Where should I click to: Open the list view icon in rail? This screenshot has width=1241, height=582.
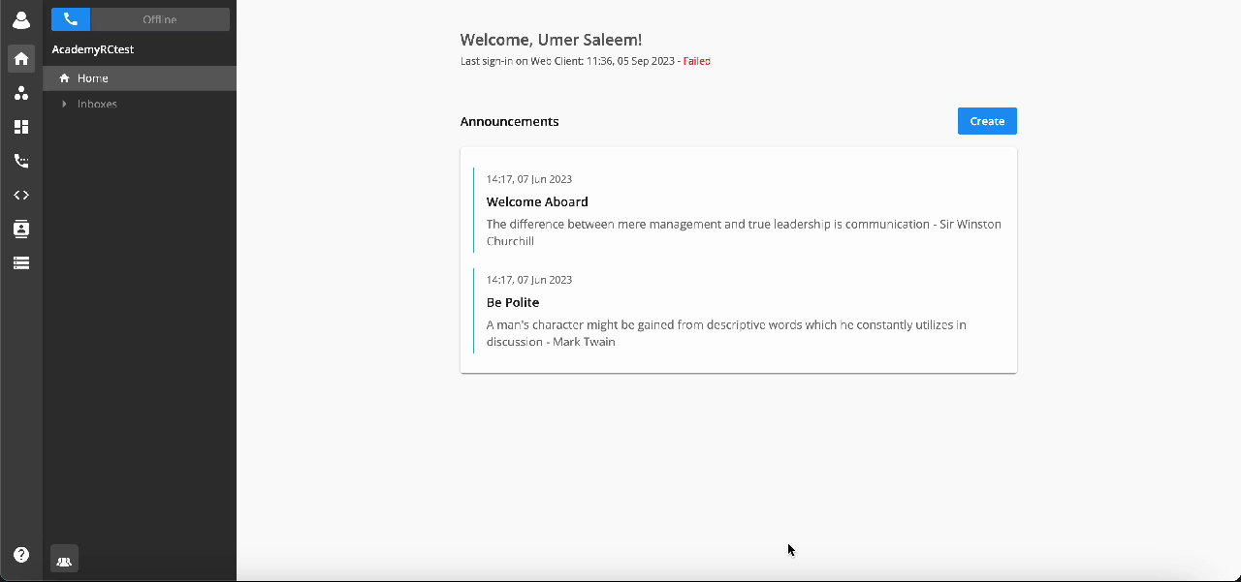point(21,262)
